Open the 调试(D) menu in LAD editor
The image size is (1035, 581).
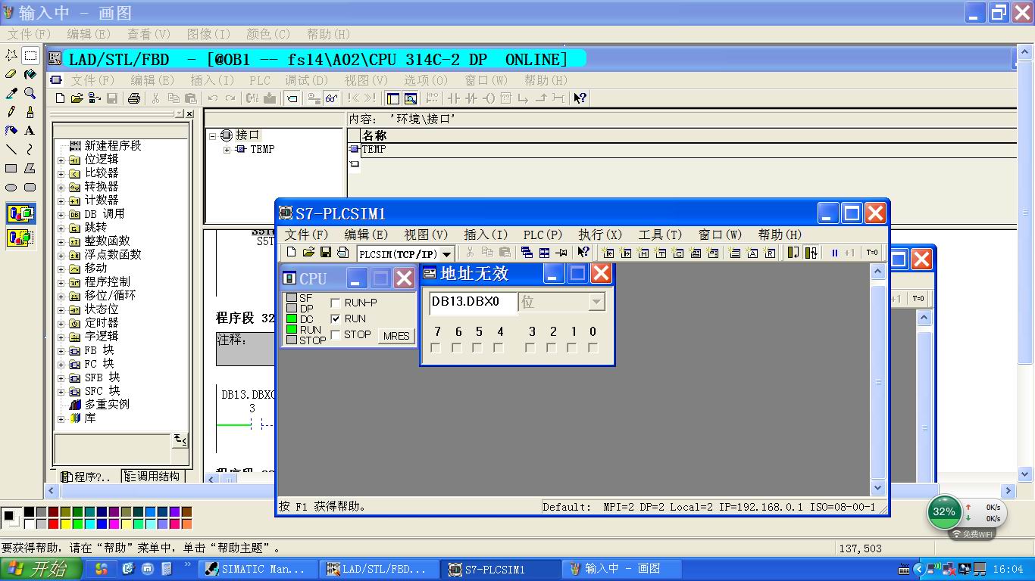point(306,80)
